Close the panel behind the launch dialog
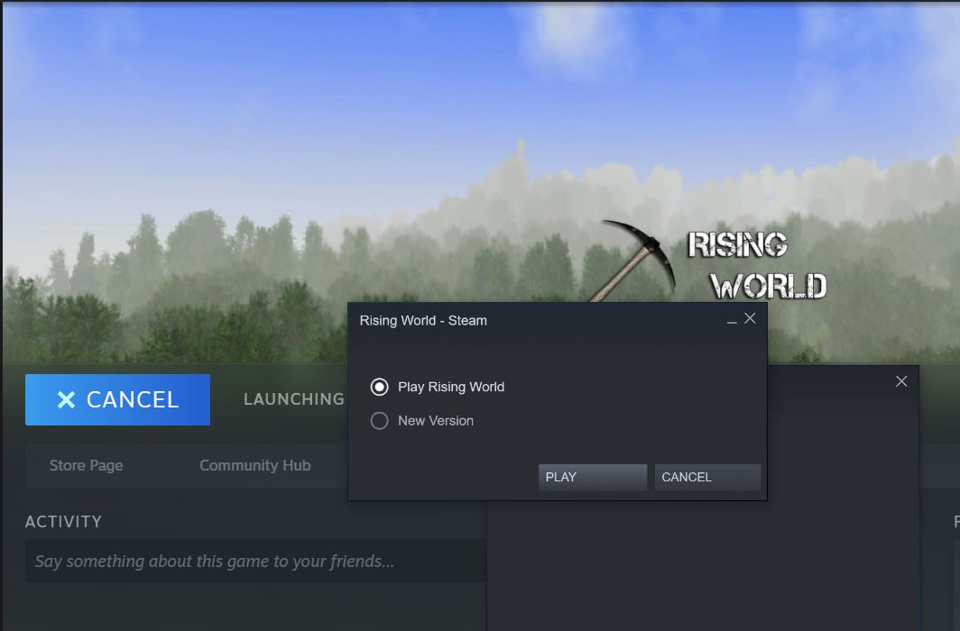This screenshot has width=960, height=631. point(900,381)
